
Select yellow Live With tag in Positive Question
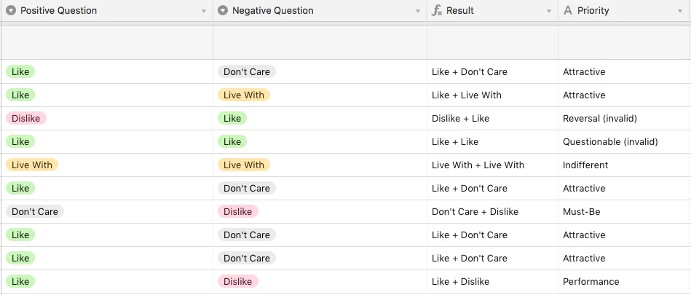tap(32, 165)
